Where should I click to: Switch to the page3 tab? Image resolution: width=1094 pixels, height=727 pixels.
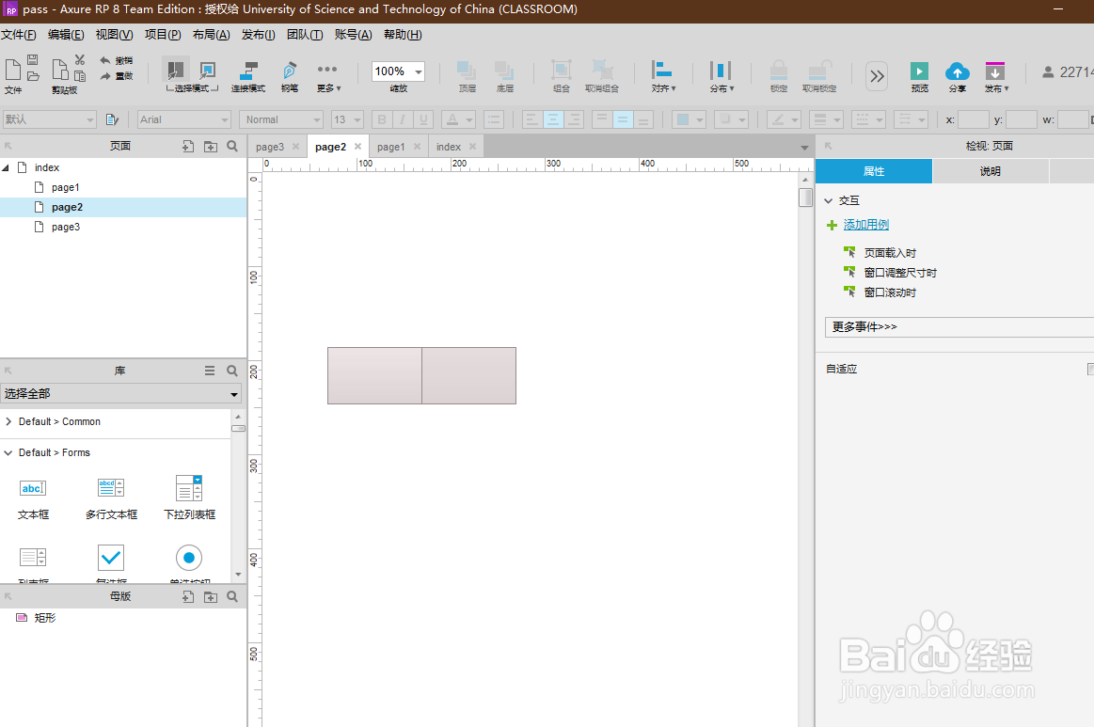point(270,147)
